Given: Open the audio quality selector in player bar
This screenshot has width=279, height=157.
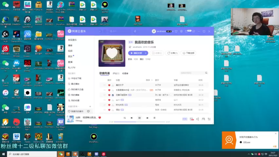Looking at the screenshot, I should click(x=185, y=119).
